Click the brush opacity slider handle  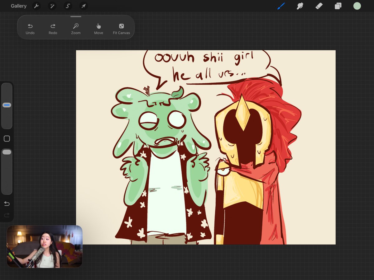7,152
